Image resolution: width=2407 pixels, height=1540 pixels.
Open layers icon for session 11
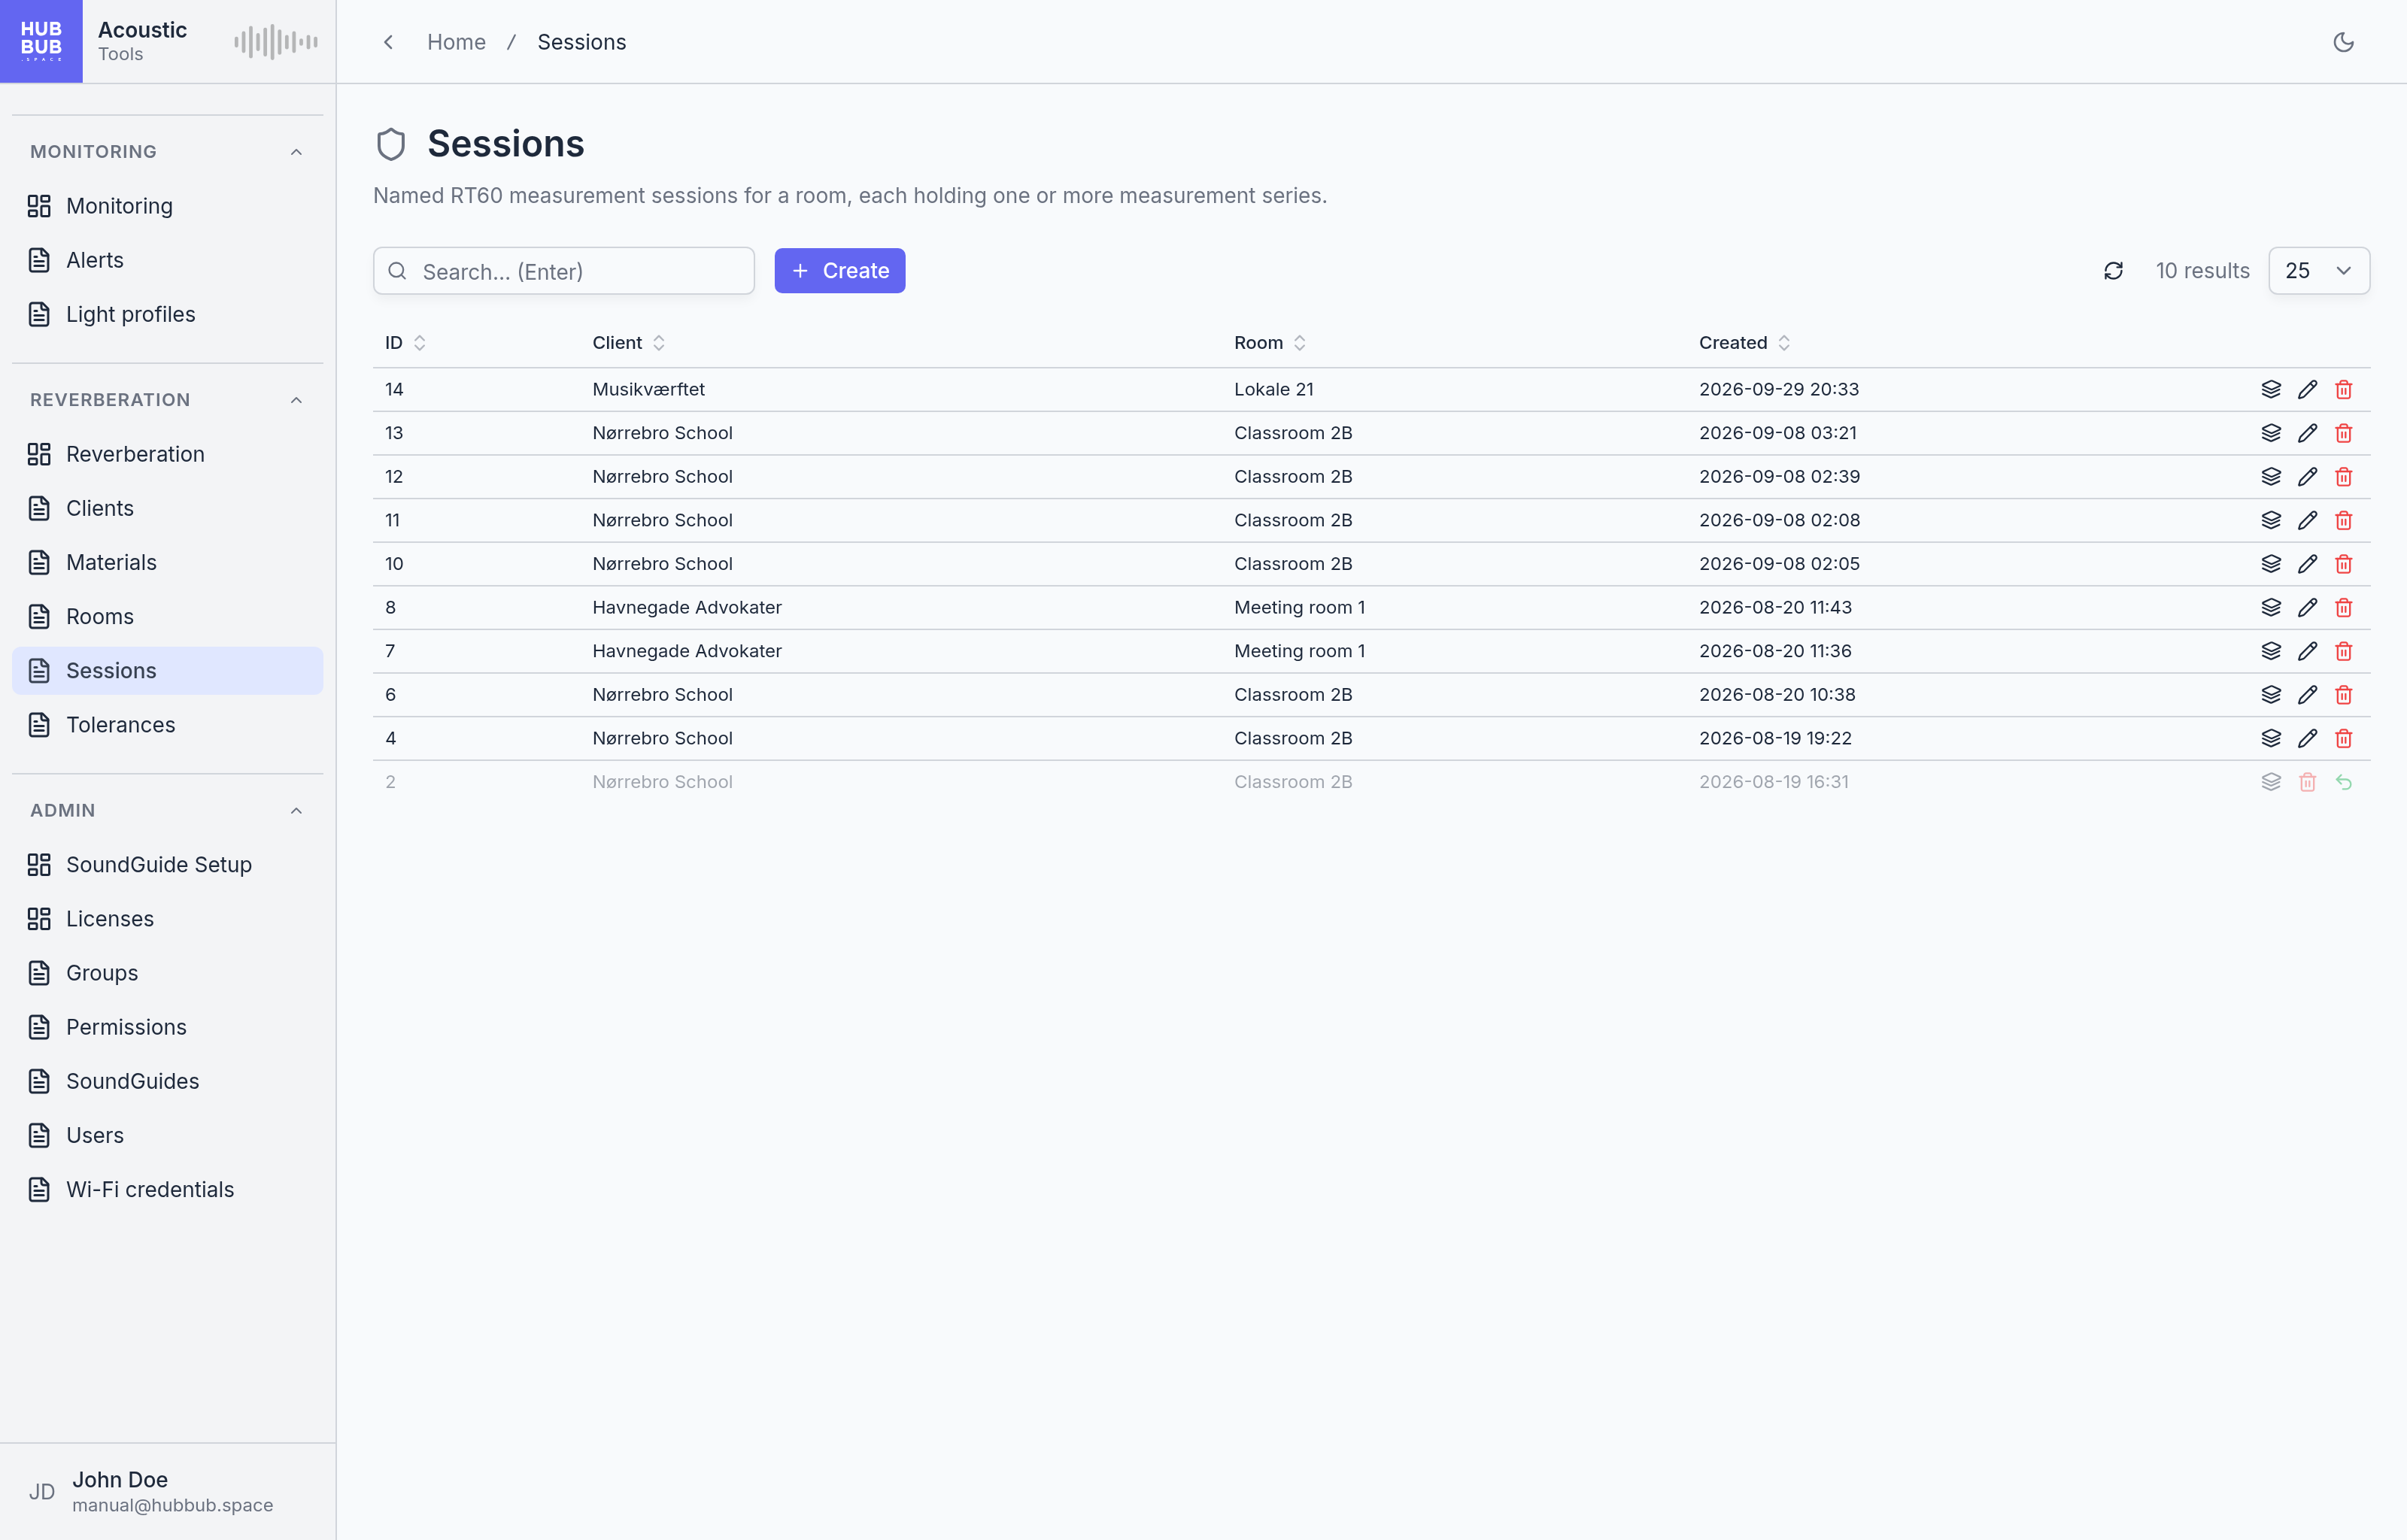[2271, 520]
